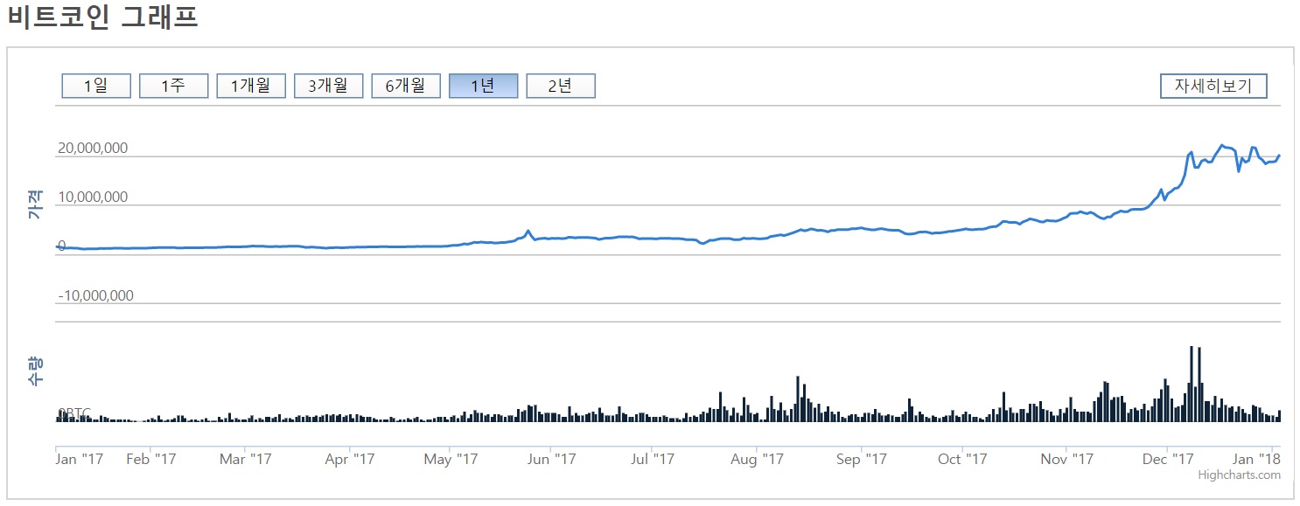The width and height of the screenshot is (1300, 506).
Task: Click the Nov "17 date label
Action: (x=1068, y=458)
